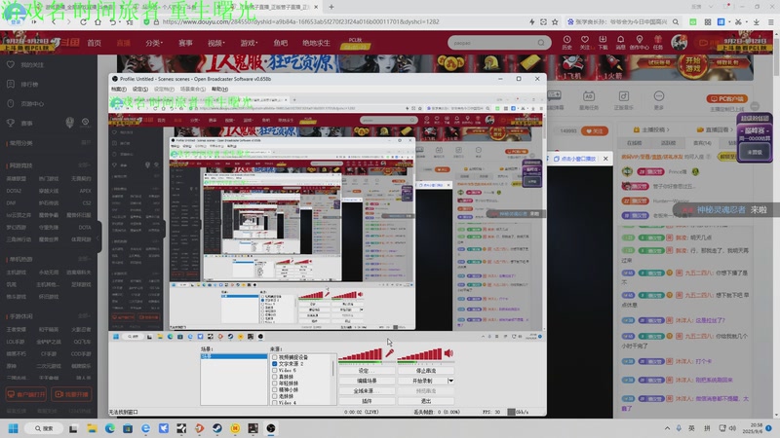Click the 全域来源... button in OBS
Image resolution: width=780 pixels, height=438 pixels.
click(x=367, y=391)
